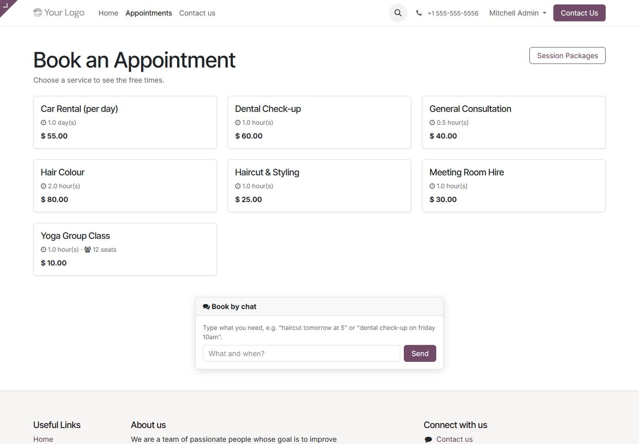Click the Book an Appointment heading
639x444 pixels.
[x=134, y=60]
